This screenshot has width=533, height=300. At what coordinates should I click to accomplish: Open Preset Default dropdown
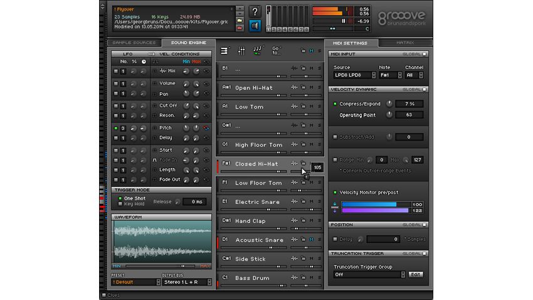pos(135,282)
